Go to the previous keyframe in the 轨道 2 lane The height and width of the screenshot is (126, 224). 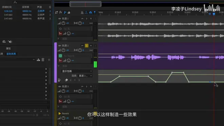click(x=71, y=80)
